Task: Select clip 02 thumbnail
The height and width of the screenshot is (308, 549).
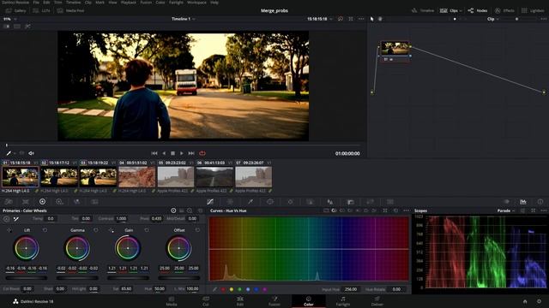Action: [59, 177]
